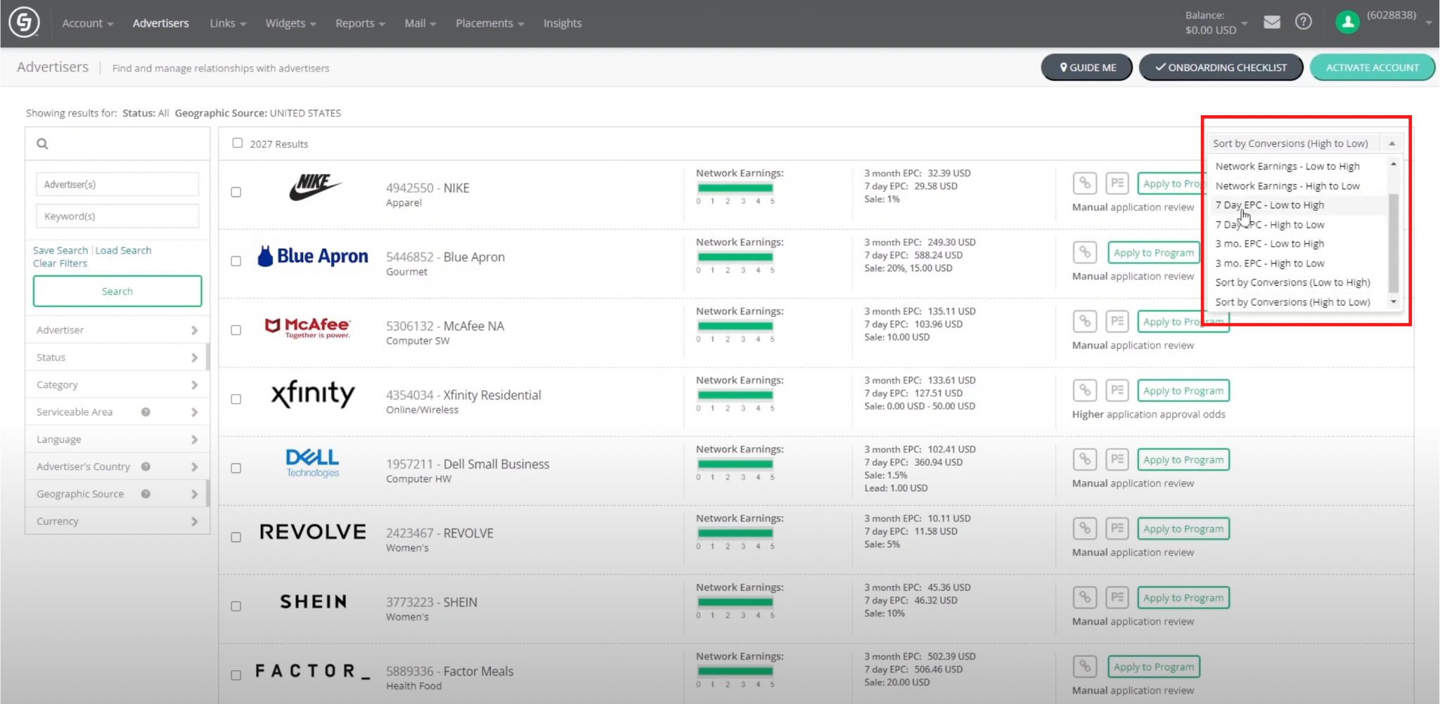Click the Serviceable Area help icon
This screenshot has width=1440, height=704.
click(x=146, y=412)
